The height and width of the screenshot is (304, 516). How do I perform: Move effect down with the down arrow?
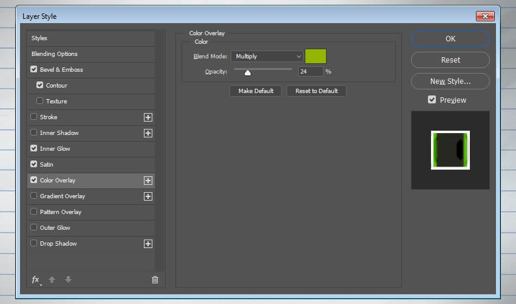click(x=68, y=280)
